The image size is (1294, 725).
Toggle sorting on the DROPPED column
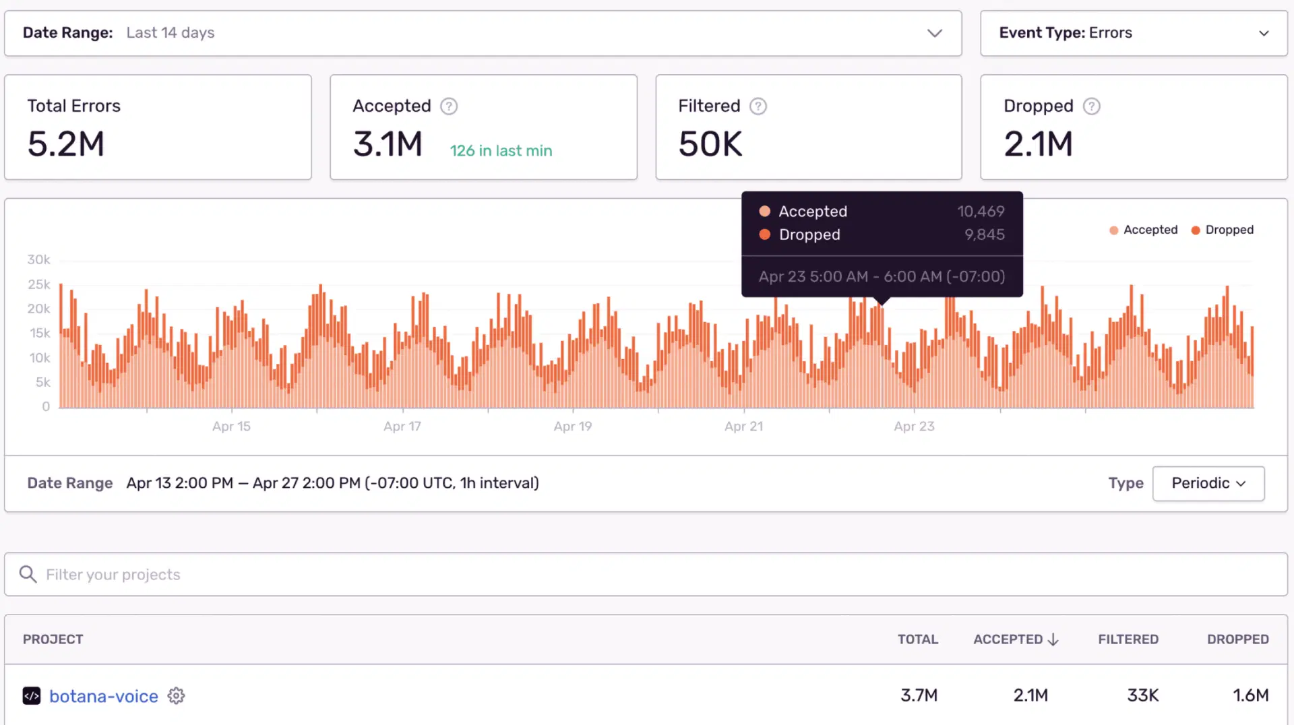1237,639
